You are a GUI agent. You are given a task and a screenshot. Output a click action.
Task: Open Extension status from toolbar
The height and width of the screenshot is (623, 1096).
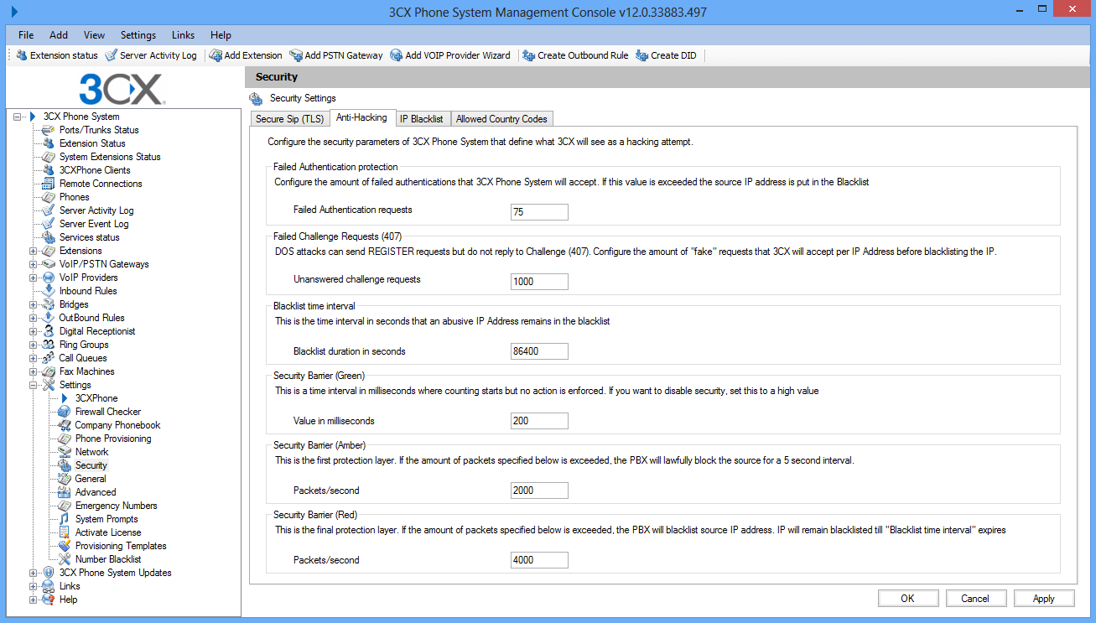tap(57, 55)
